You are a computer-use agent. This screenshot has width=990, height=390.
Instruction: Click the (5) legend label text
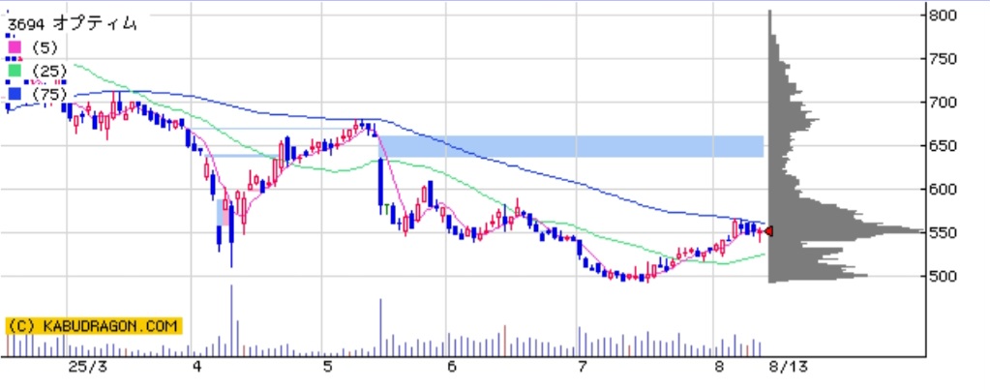tap(45, 47)
